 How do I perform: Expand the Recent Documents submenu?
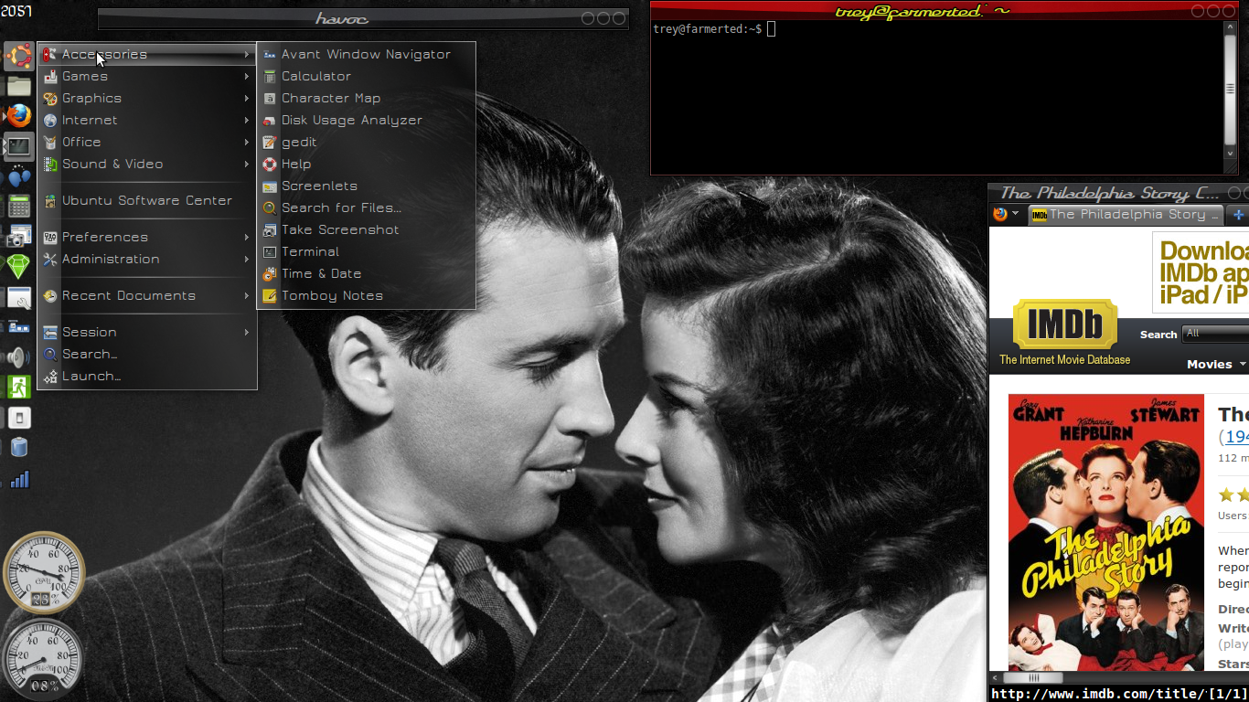click(146, 296)
